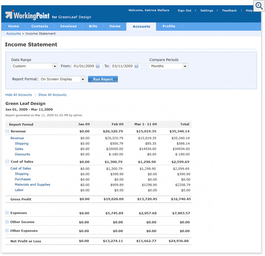Open the Date Range Custom dropdown
265x256 pixels.
(x=34, y=66)
